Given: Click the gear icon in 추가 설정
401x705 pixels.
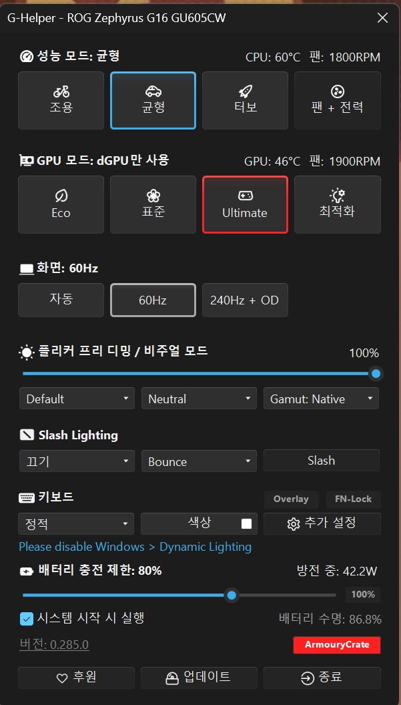Looking at the screenshot, I should 293,524.
